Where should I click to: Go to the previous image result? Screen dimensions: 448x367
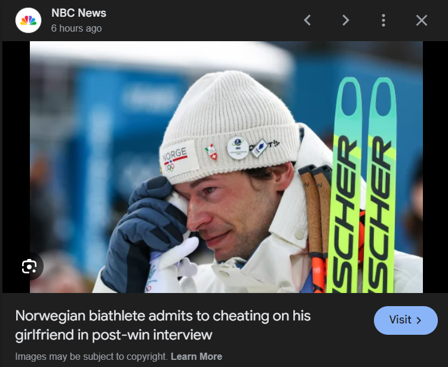308,20
